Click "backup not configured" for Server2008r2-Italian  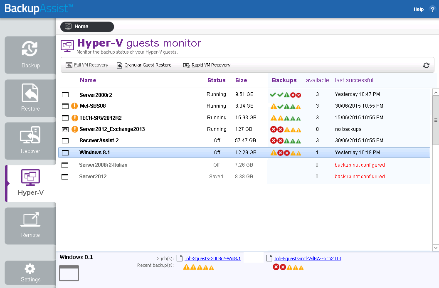tap(360, 165)
